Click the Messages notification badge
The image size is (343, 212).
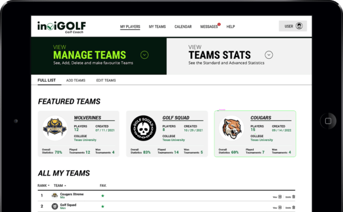pos(219,24)
